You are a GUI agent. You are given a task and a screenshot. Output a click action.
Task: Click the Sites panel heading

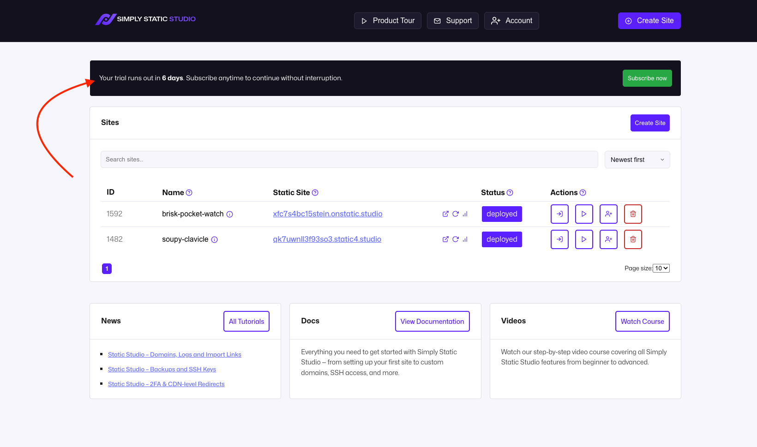(110, 123)
